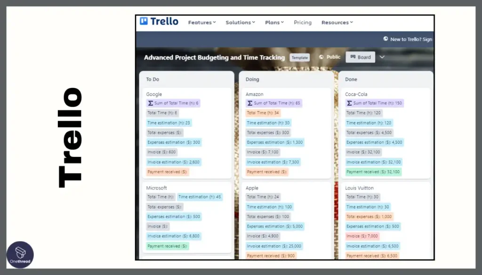
Task: Click the sigma icon on Amazon card
Action: click(x=250, y=103)
